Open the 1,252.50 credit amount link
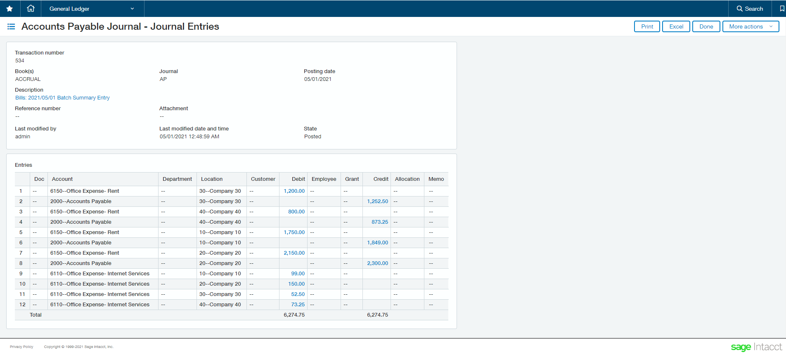This screenshot has width=786, height=355. [x=377, y=201]
